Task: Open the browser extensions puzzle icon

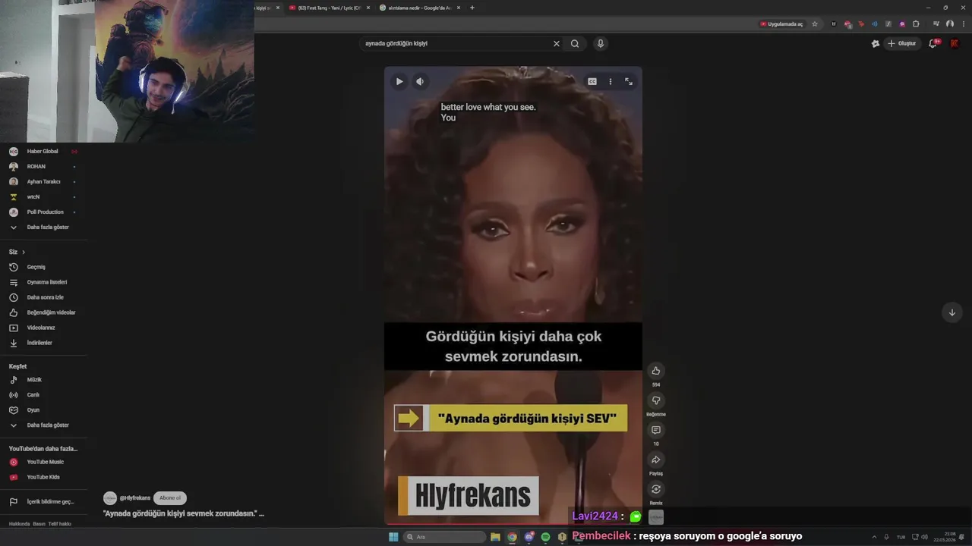Action: click(915, 24)
